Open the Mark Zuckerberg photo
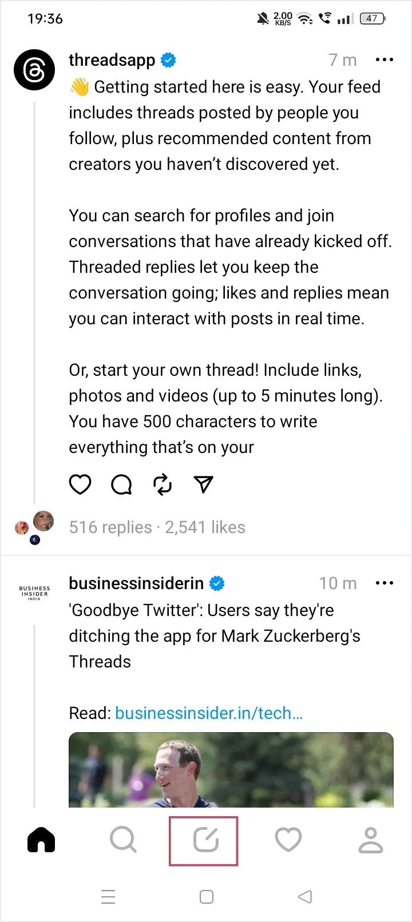The height and width of the screenshot is (922, 412). (x=231, y=770)
